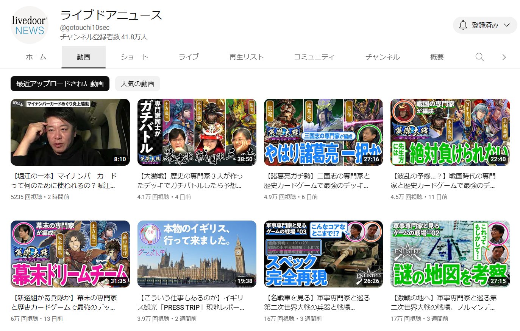520x331 pixels.
Task: Open the 絶対負けられない 22:40 thumbnail
Action: 450,132
